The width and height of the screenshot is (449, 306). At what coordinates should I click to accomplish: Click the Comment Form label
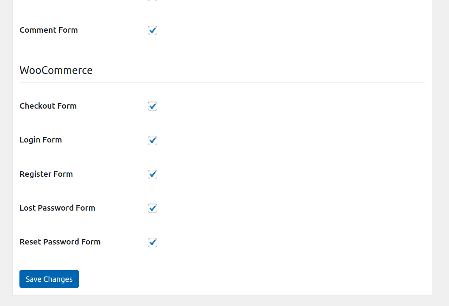click(x=49, y=30)
